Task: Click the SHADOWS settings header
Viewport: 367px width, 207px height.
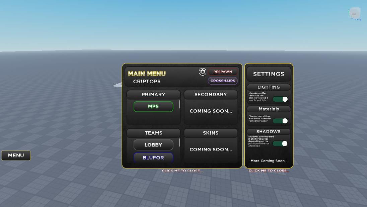Action: pyautogui.click(x=269, y=131)
